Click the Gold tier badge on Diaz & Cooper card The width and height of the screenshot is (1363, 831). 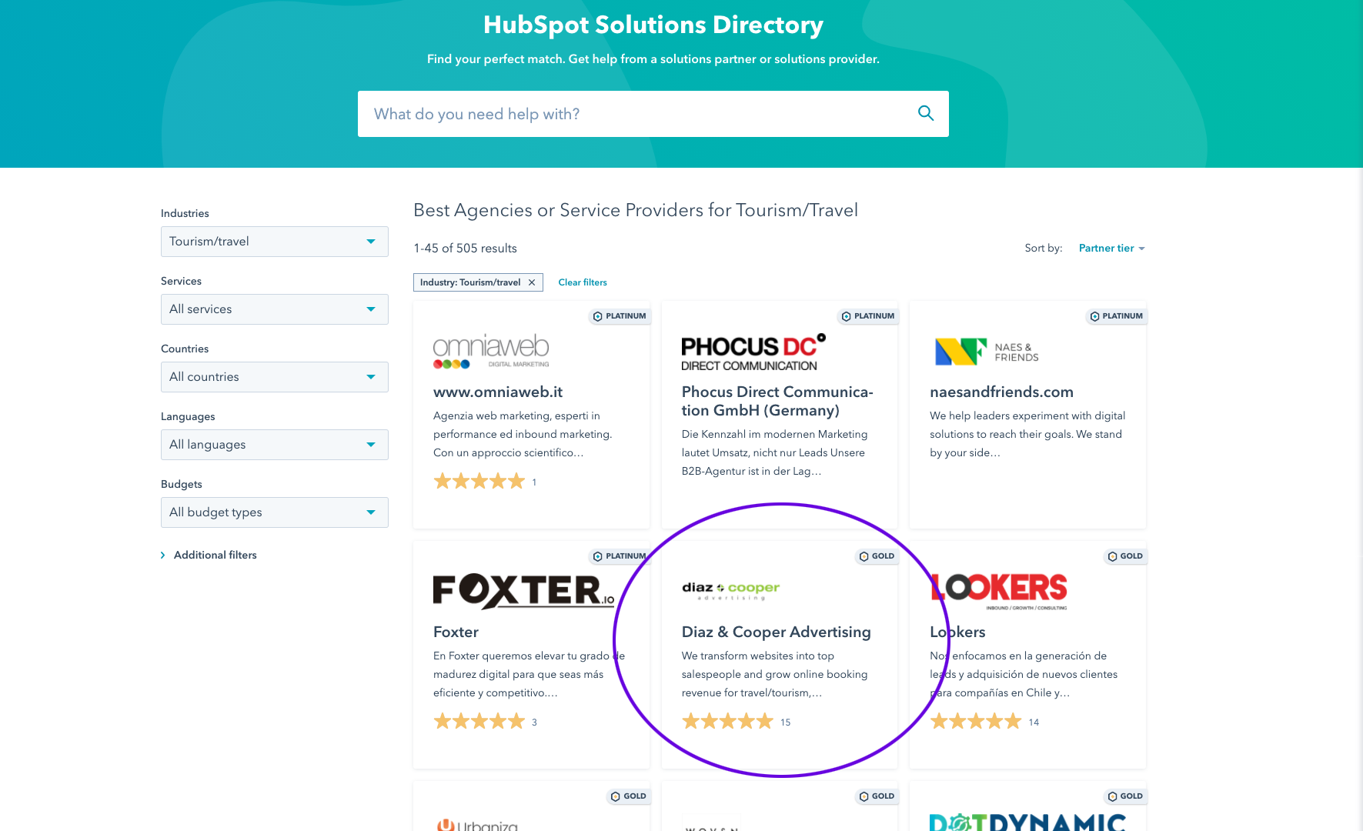point(877,556)
